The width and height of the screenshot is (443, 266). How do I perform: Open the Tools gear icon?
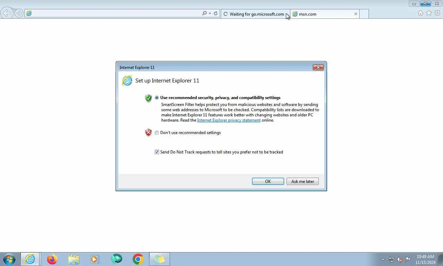pos(437,13)
